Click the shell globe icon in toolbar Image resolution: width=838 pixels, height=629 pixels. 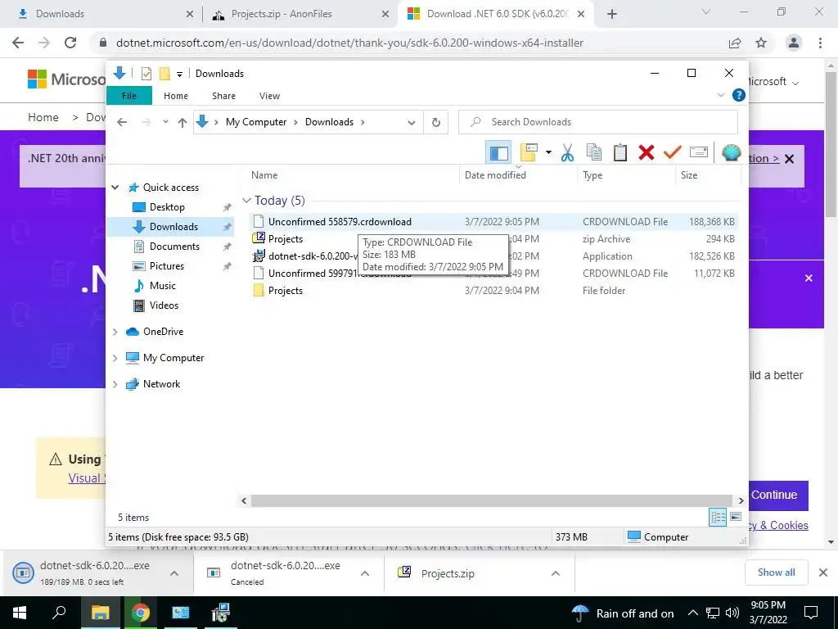(x=731, y=153)
